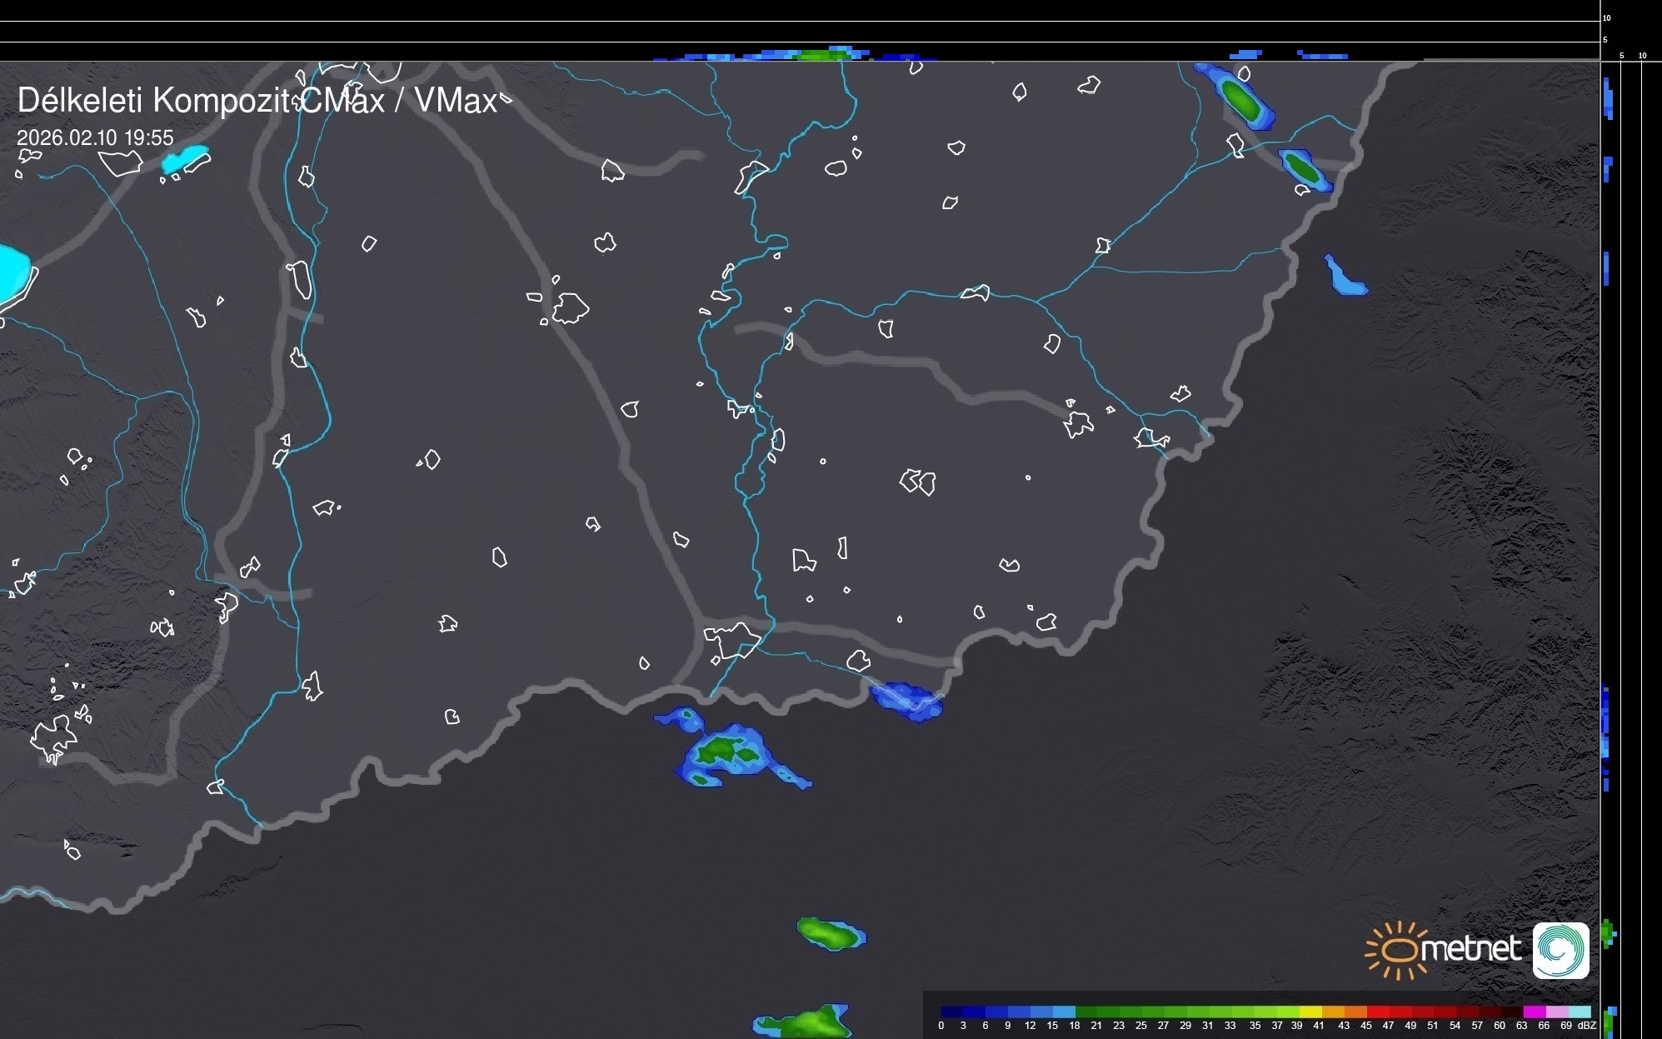1662x1039 pixels.
Task: Click the teal spiral logo badge
Action: click(1560, 950)
